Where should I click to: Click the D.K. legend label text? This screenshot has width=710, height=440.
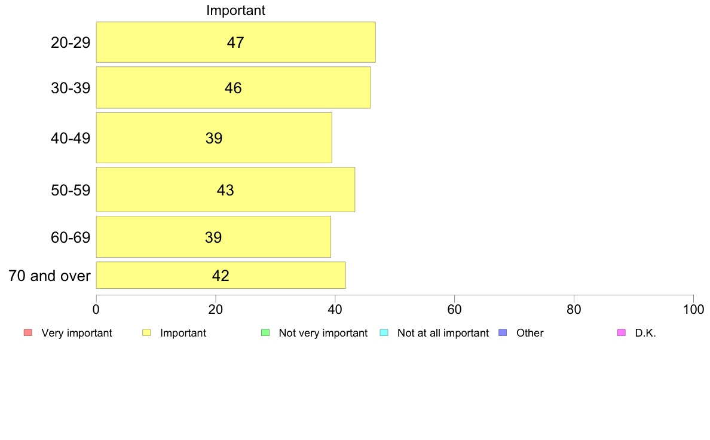[645, 333]
